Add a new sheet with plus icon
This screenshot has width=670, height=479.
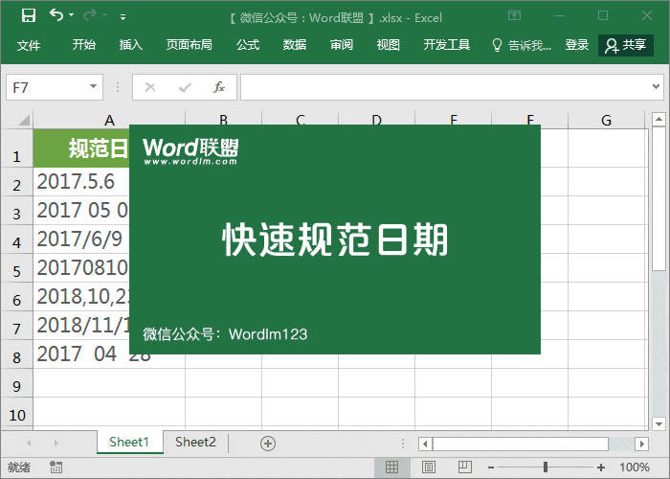[x=268, y=443]
